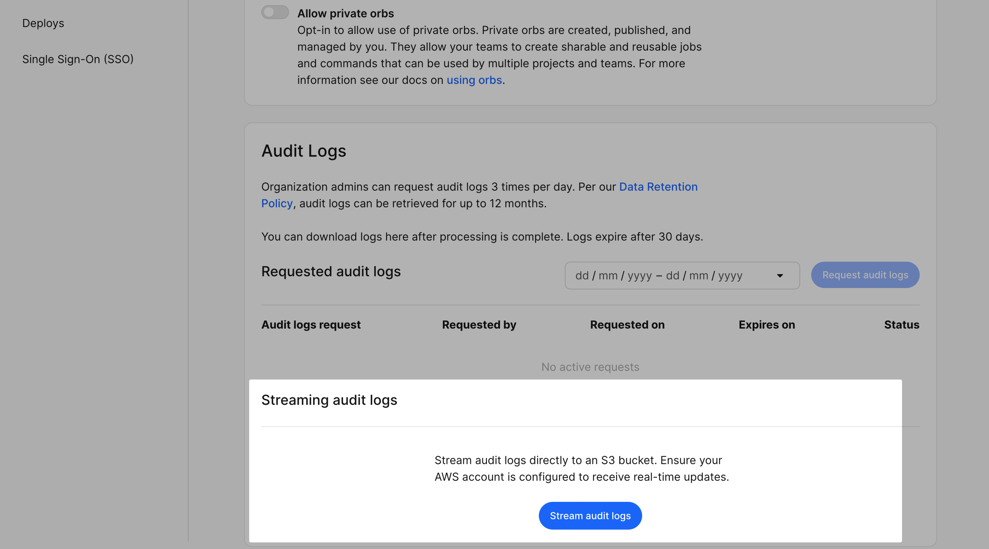Open the using orbs docs link

(474, 80)
